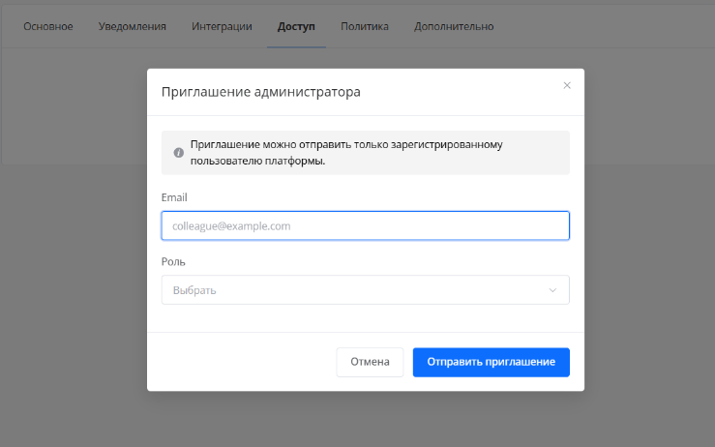715x447 pixels.
Task: Click the info icon in the notice banner
Action: pyautogui.click(x=178, y=153)
